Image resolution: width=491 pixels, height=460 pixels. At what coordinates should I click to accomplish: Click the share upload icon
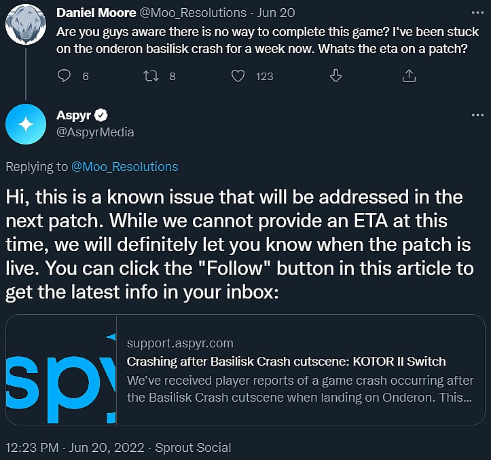[409, 76]
